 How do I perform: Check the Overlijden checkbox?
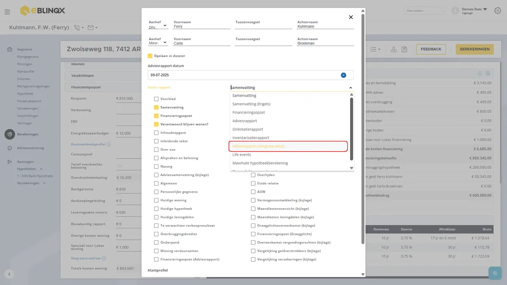[x=253, y=175]
